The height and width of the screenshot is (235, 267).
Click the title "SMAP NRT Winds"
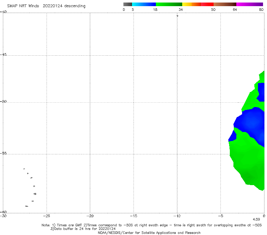coord(23,6)
